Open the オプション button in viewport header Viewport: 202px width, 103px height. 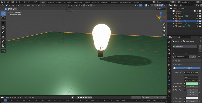click(161, 9)
